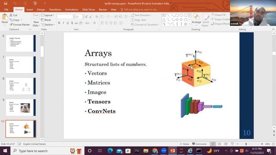This screenshot has height=155, width=276.
Task: Select the Triangle shape in the gallery
Action: [164, 20]
